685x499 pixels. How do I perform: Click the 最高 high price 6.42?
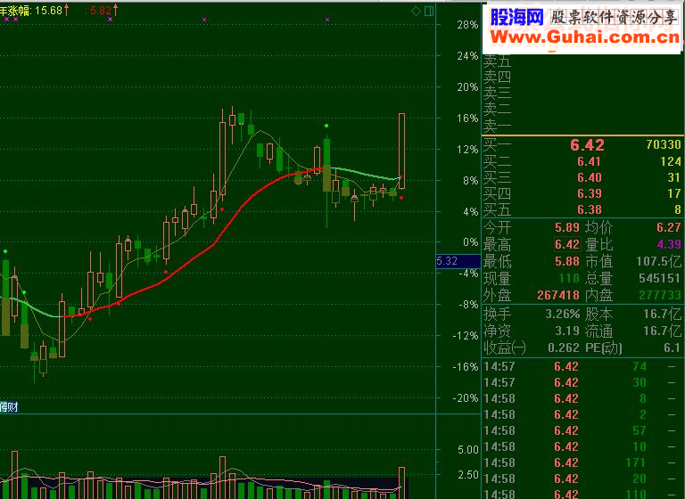click(x=567, y=244)
